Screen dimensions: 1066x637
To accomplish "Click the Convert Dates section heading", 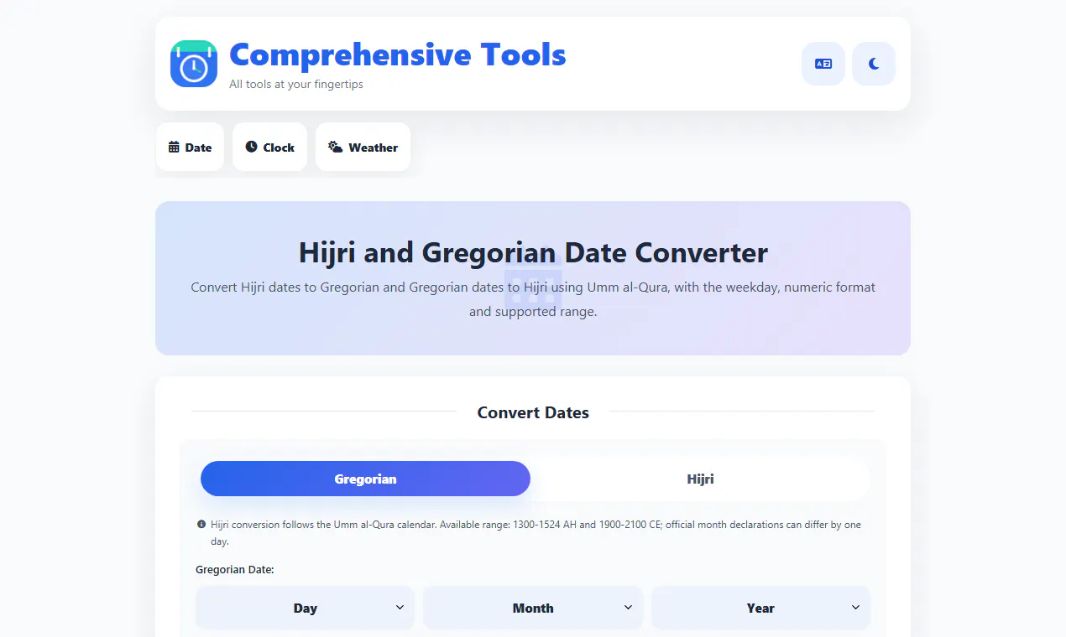I will [x=533, y=412].
